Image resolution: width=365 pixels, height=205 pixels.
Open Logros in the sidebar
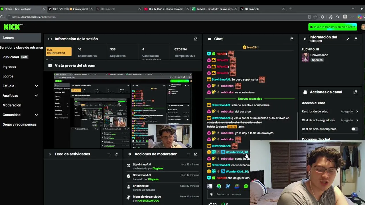click(x=8, y=76)
